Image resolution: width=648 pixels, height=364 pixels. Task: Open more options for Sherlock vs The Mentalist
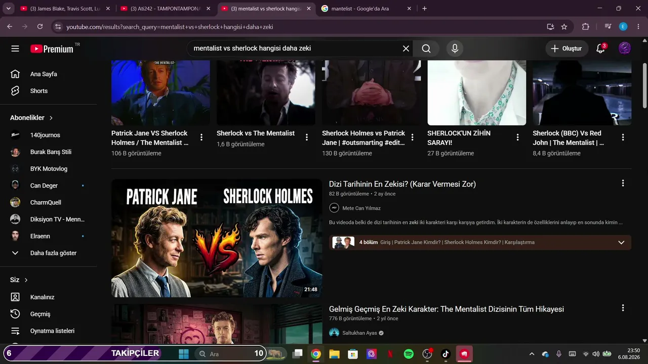coord(307,137)
